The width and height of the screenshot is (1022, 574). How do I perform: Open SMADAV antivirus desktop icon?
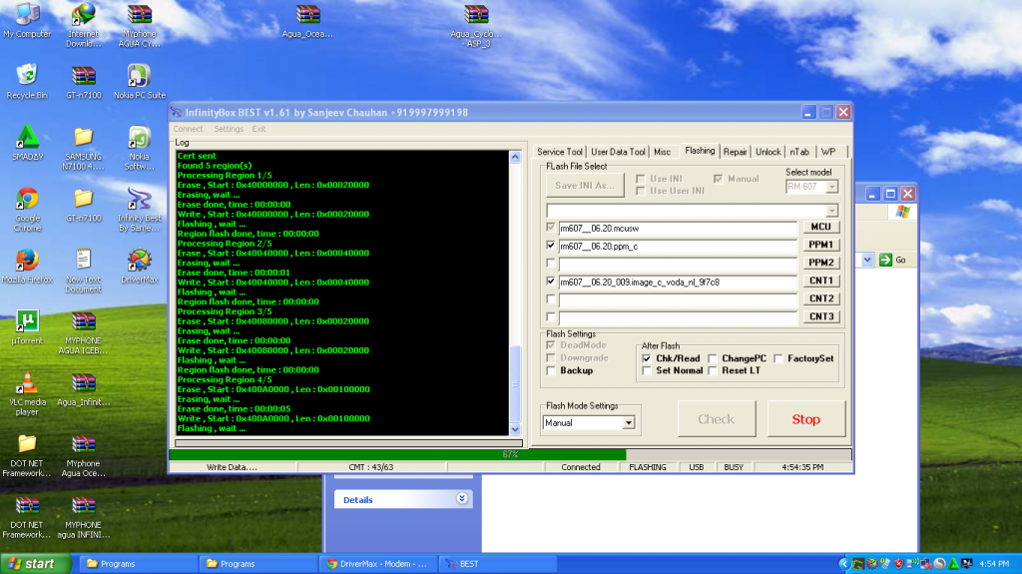(27, 143)
